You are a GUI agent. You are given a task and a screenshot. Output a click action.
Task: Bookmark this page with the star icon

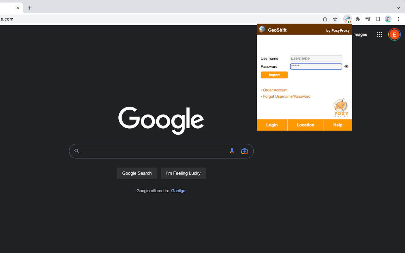[x=335, y=19]
